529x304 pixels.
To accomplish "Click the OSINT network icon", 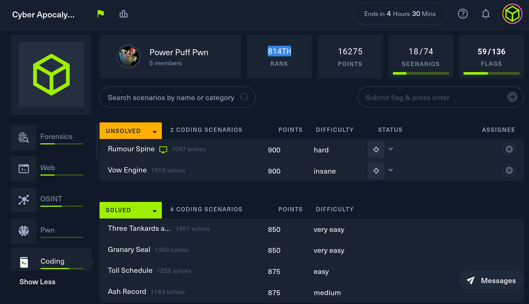I will click(24, 200).
